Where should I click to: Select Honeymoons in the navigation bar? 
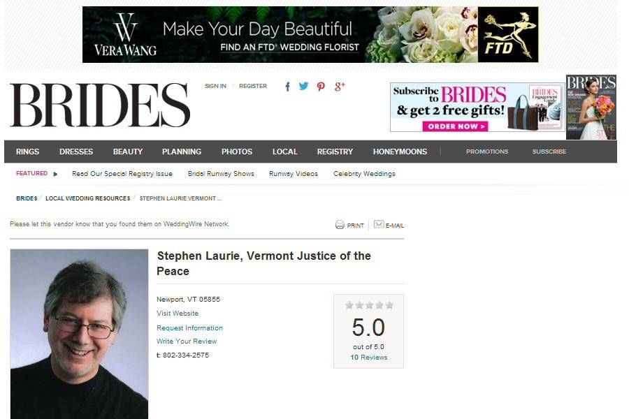pos(400,152)
